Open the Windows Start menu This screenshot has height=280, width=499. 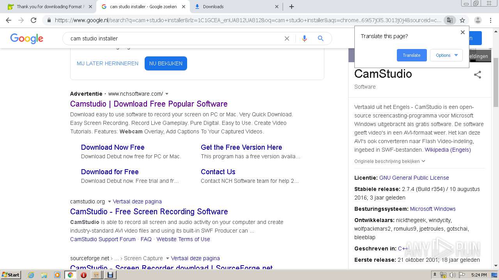click(11, 275)
